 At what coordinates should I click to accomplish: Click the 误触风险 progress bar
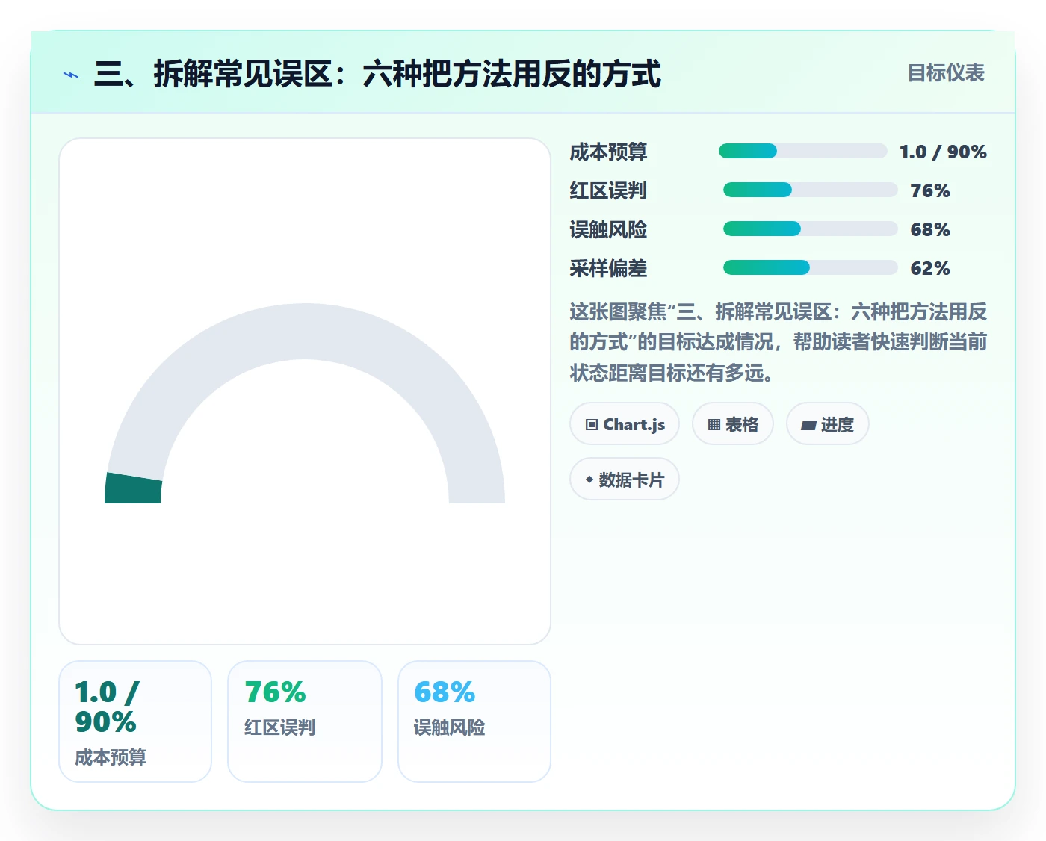[810, 229]
